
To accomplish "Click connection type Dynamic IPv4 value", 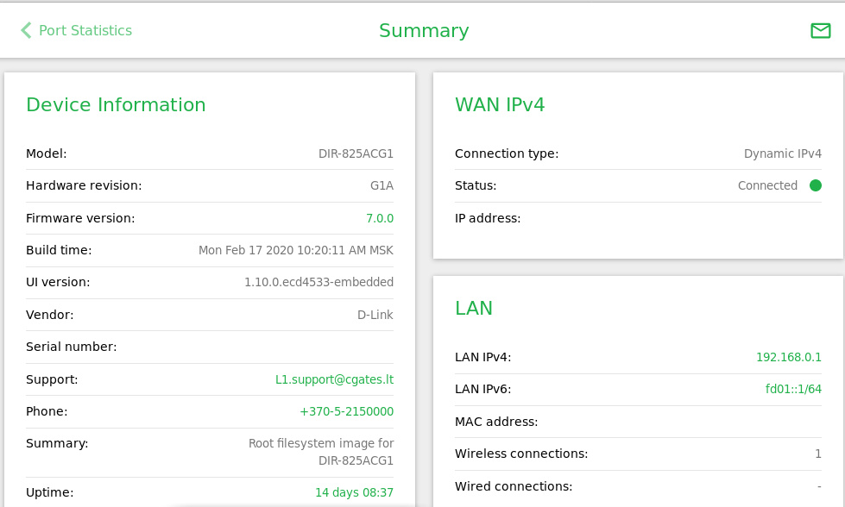I will point(783,153).
